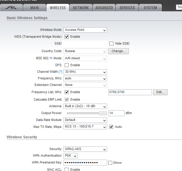The width and height of the screenshot is (182, 171).
Task: Uncheck the Auto TX rate checkbox
Action: point(111,127)
